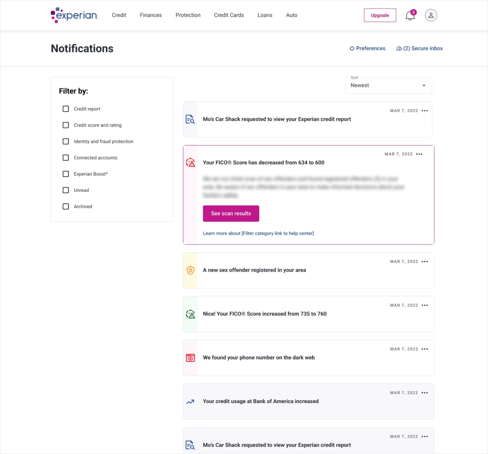Open more options on sex offender notification
Viewport: 488px width, 454px height.
click(x=425, y=262)
